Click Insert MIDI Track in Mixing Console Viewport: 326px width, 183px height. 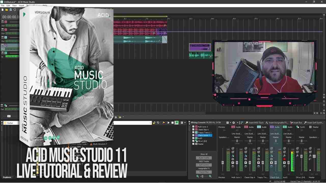[x=254, y=123]
